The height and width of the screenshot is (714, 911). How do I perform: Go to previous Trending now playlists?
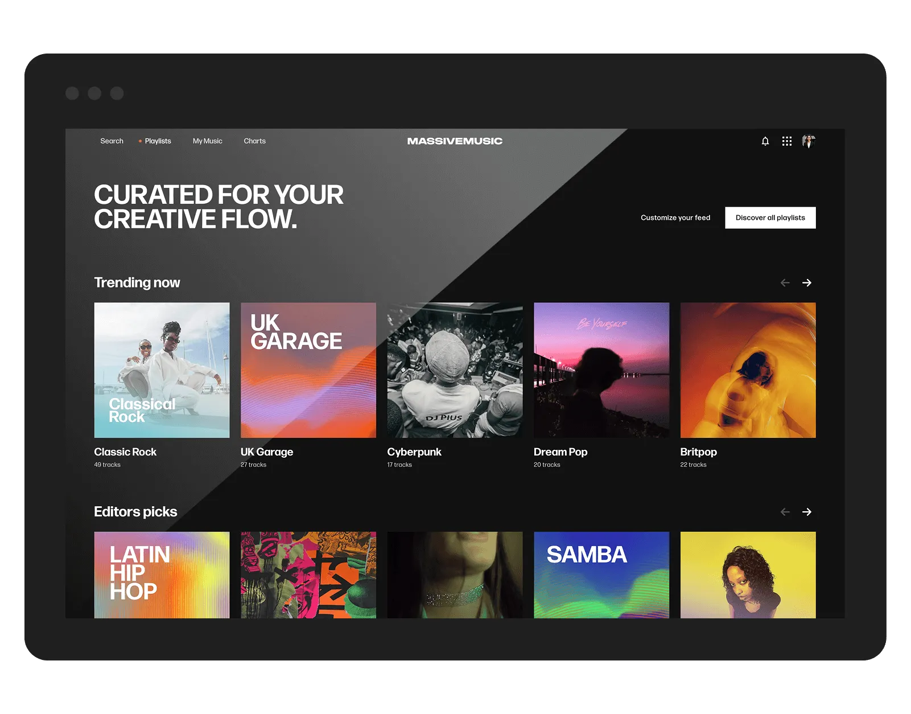[x=785, y=282]
